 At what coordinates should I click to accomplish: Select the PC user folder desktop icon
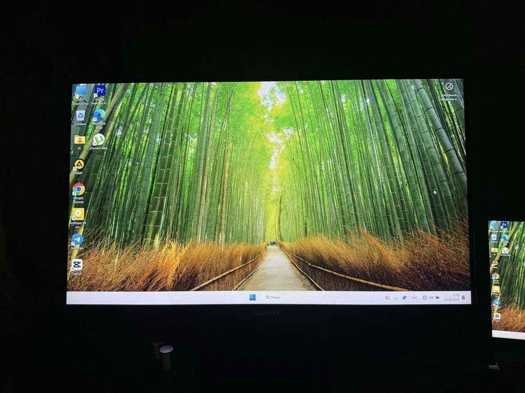point(80,143)
